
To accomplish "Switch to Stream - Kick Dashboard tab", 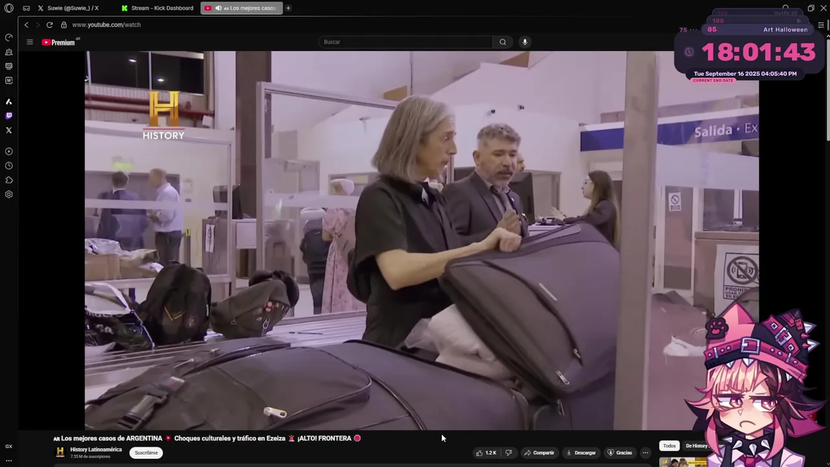I will [158, 8].
